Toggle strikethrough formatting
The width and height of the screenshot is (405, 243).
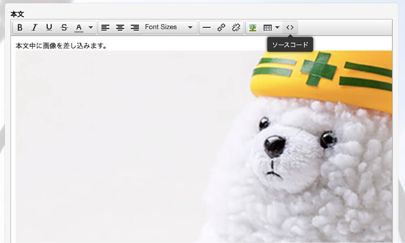point(64,27)
